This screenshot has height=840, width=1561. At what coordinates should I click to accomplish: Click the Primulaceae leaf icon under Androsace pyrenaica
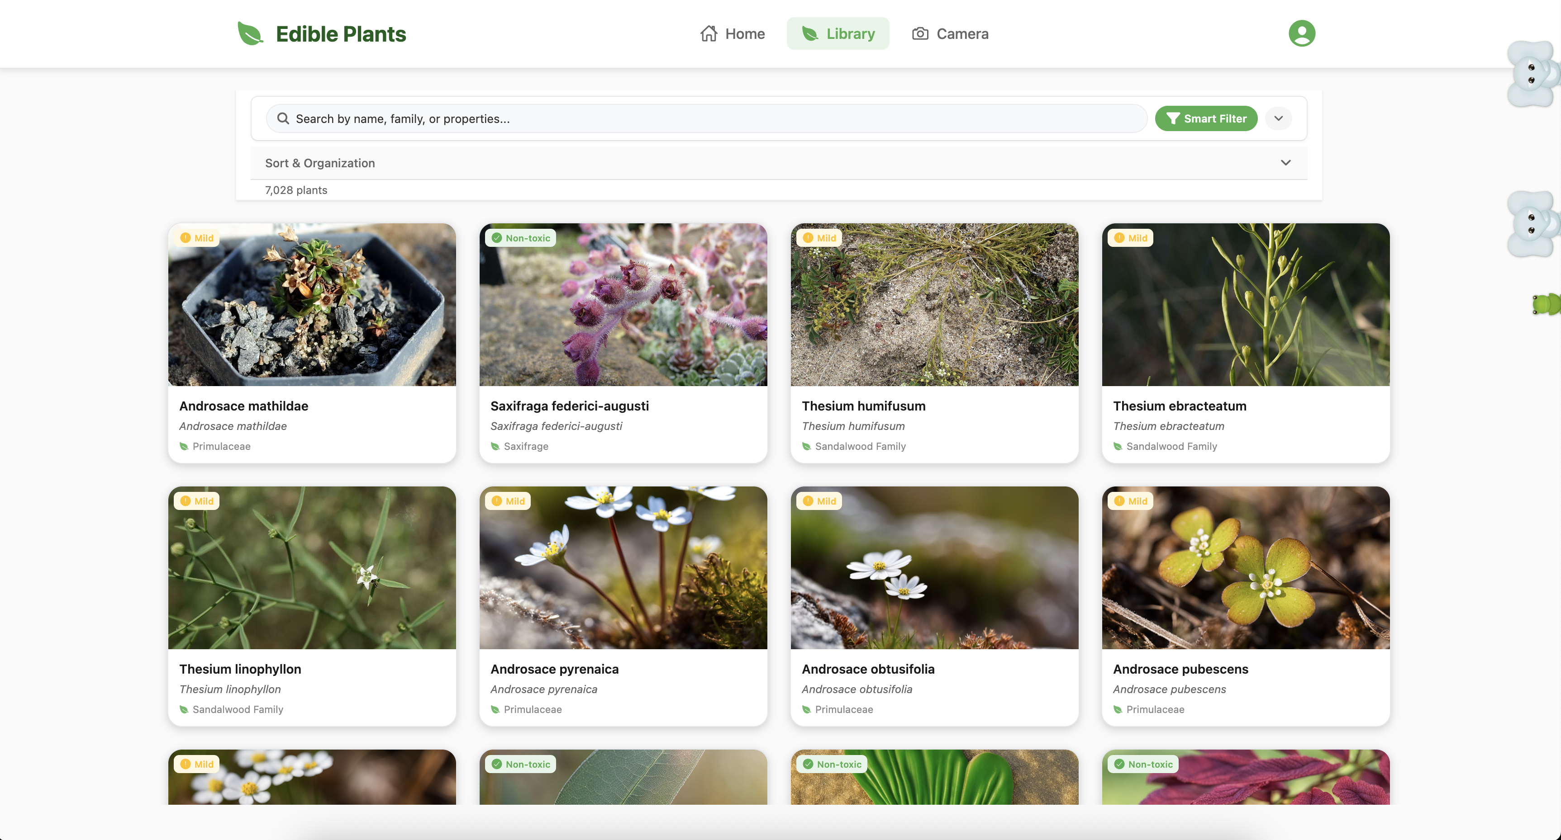click(495, 709)
